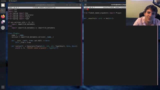Click 'from typing import Tuple' line
Image resolution: width=160 pixels, height=90 pixels.
[19, 17]
